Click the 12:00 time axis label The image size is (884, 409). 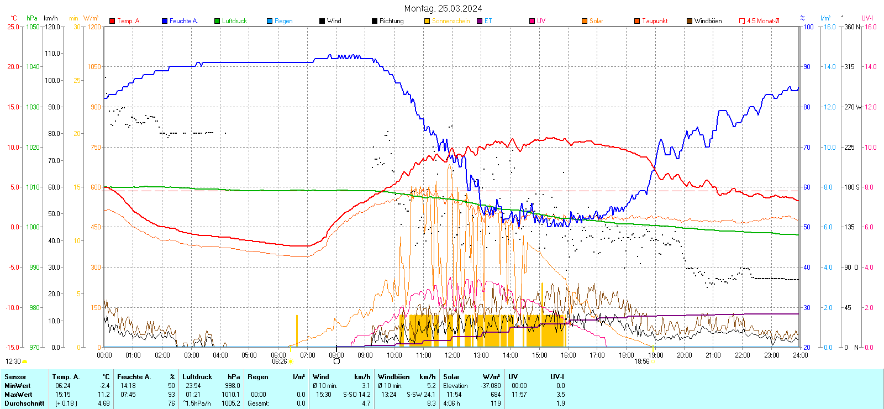[452, 355]
